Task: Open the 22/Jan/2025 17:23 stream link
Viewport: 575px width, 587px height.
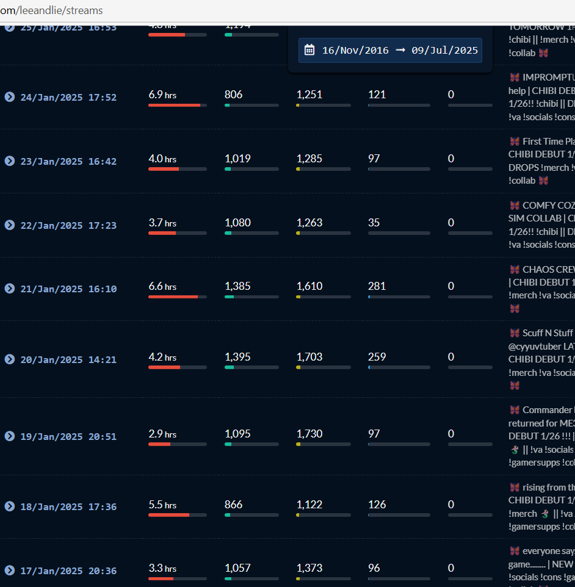Action: pyautogui.click(x=68, y=225)
